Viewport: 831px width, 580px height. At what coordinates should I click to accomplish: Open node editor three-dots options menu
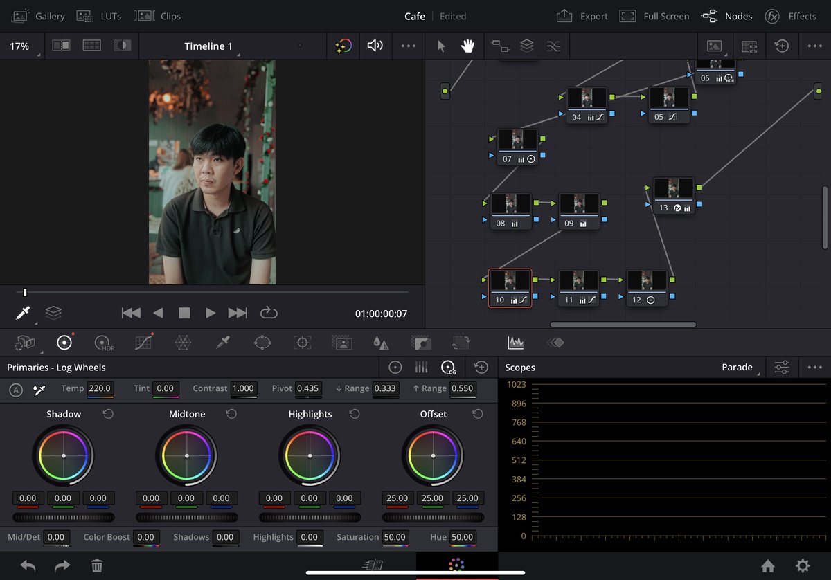tap(815, 46)
